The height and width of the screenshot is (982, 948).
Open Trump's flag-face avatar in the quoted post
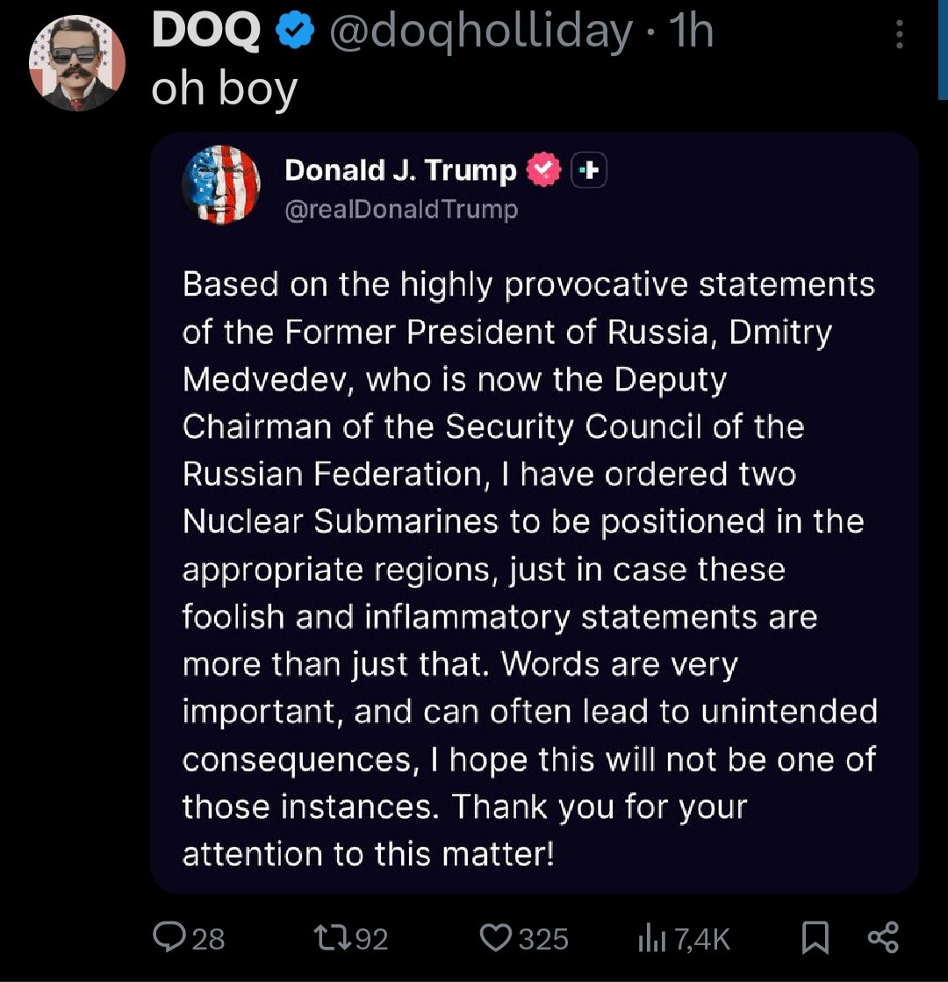click(x=220, y=185)
